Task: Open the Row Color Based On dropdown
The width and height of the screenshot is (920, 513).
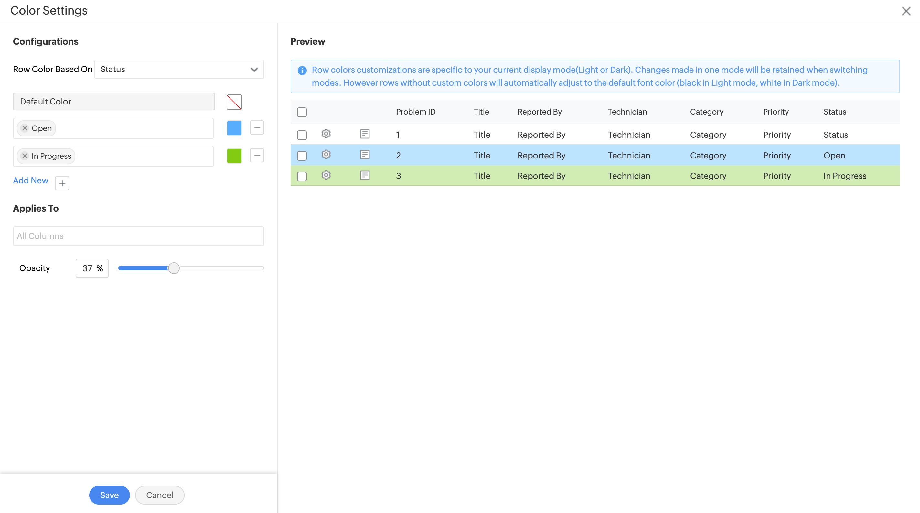Action: point(179,69)
